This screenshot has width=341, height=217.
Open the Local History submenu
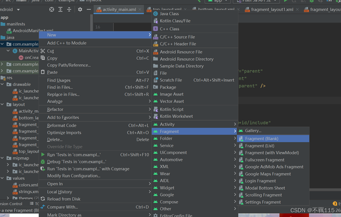[95, 192]
